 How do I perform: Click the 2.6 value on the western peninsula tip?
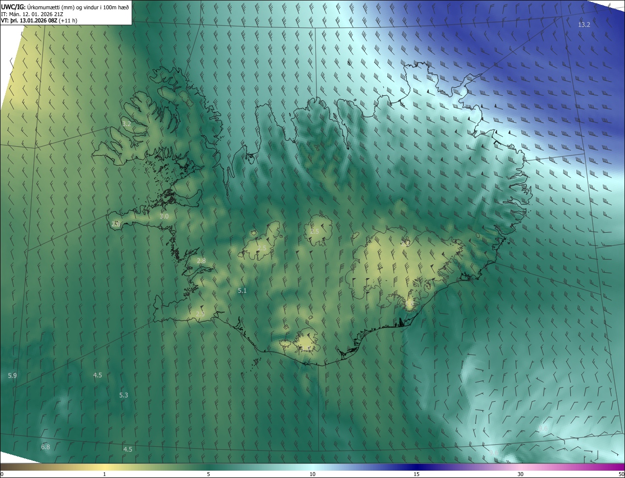[x=116, y=224]
